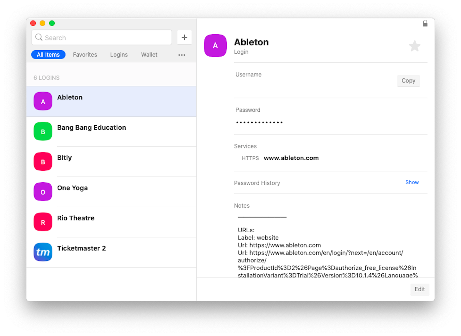The image size is (461, 336).
Task: Copy the username with Copy button
Action: (408, 81)
